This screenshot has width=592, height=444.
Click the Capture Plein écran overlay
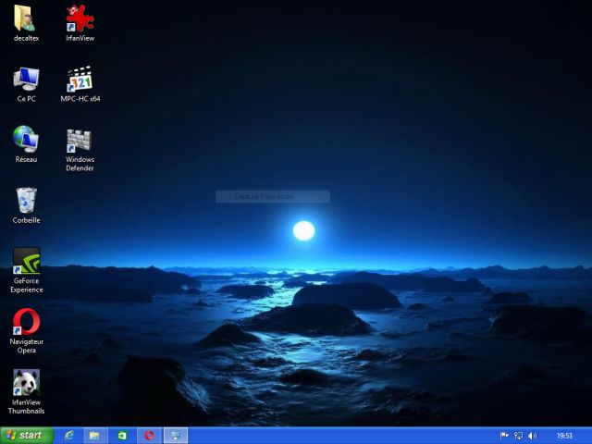click(273, 196)
